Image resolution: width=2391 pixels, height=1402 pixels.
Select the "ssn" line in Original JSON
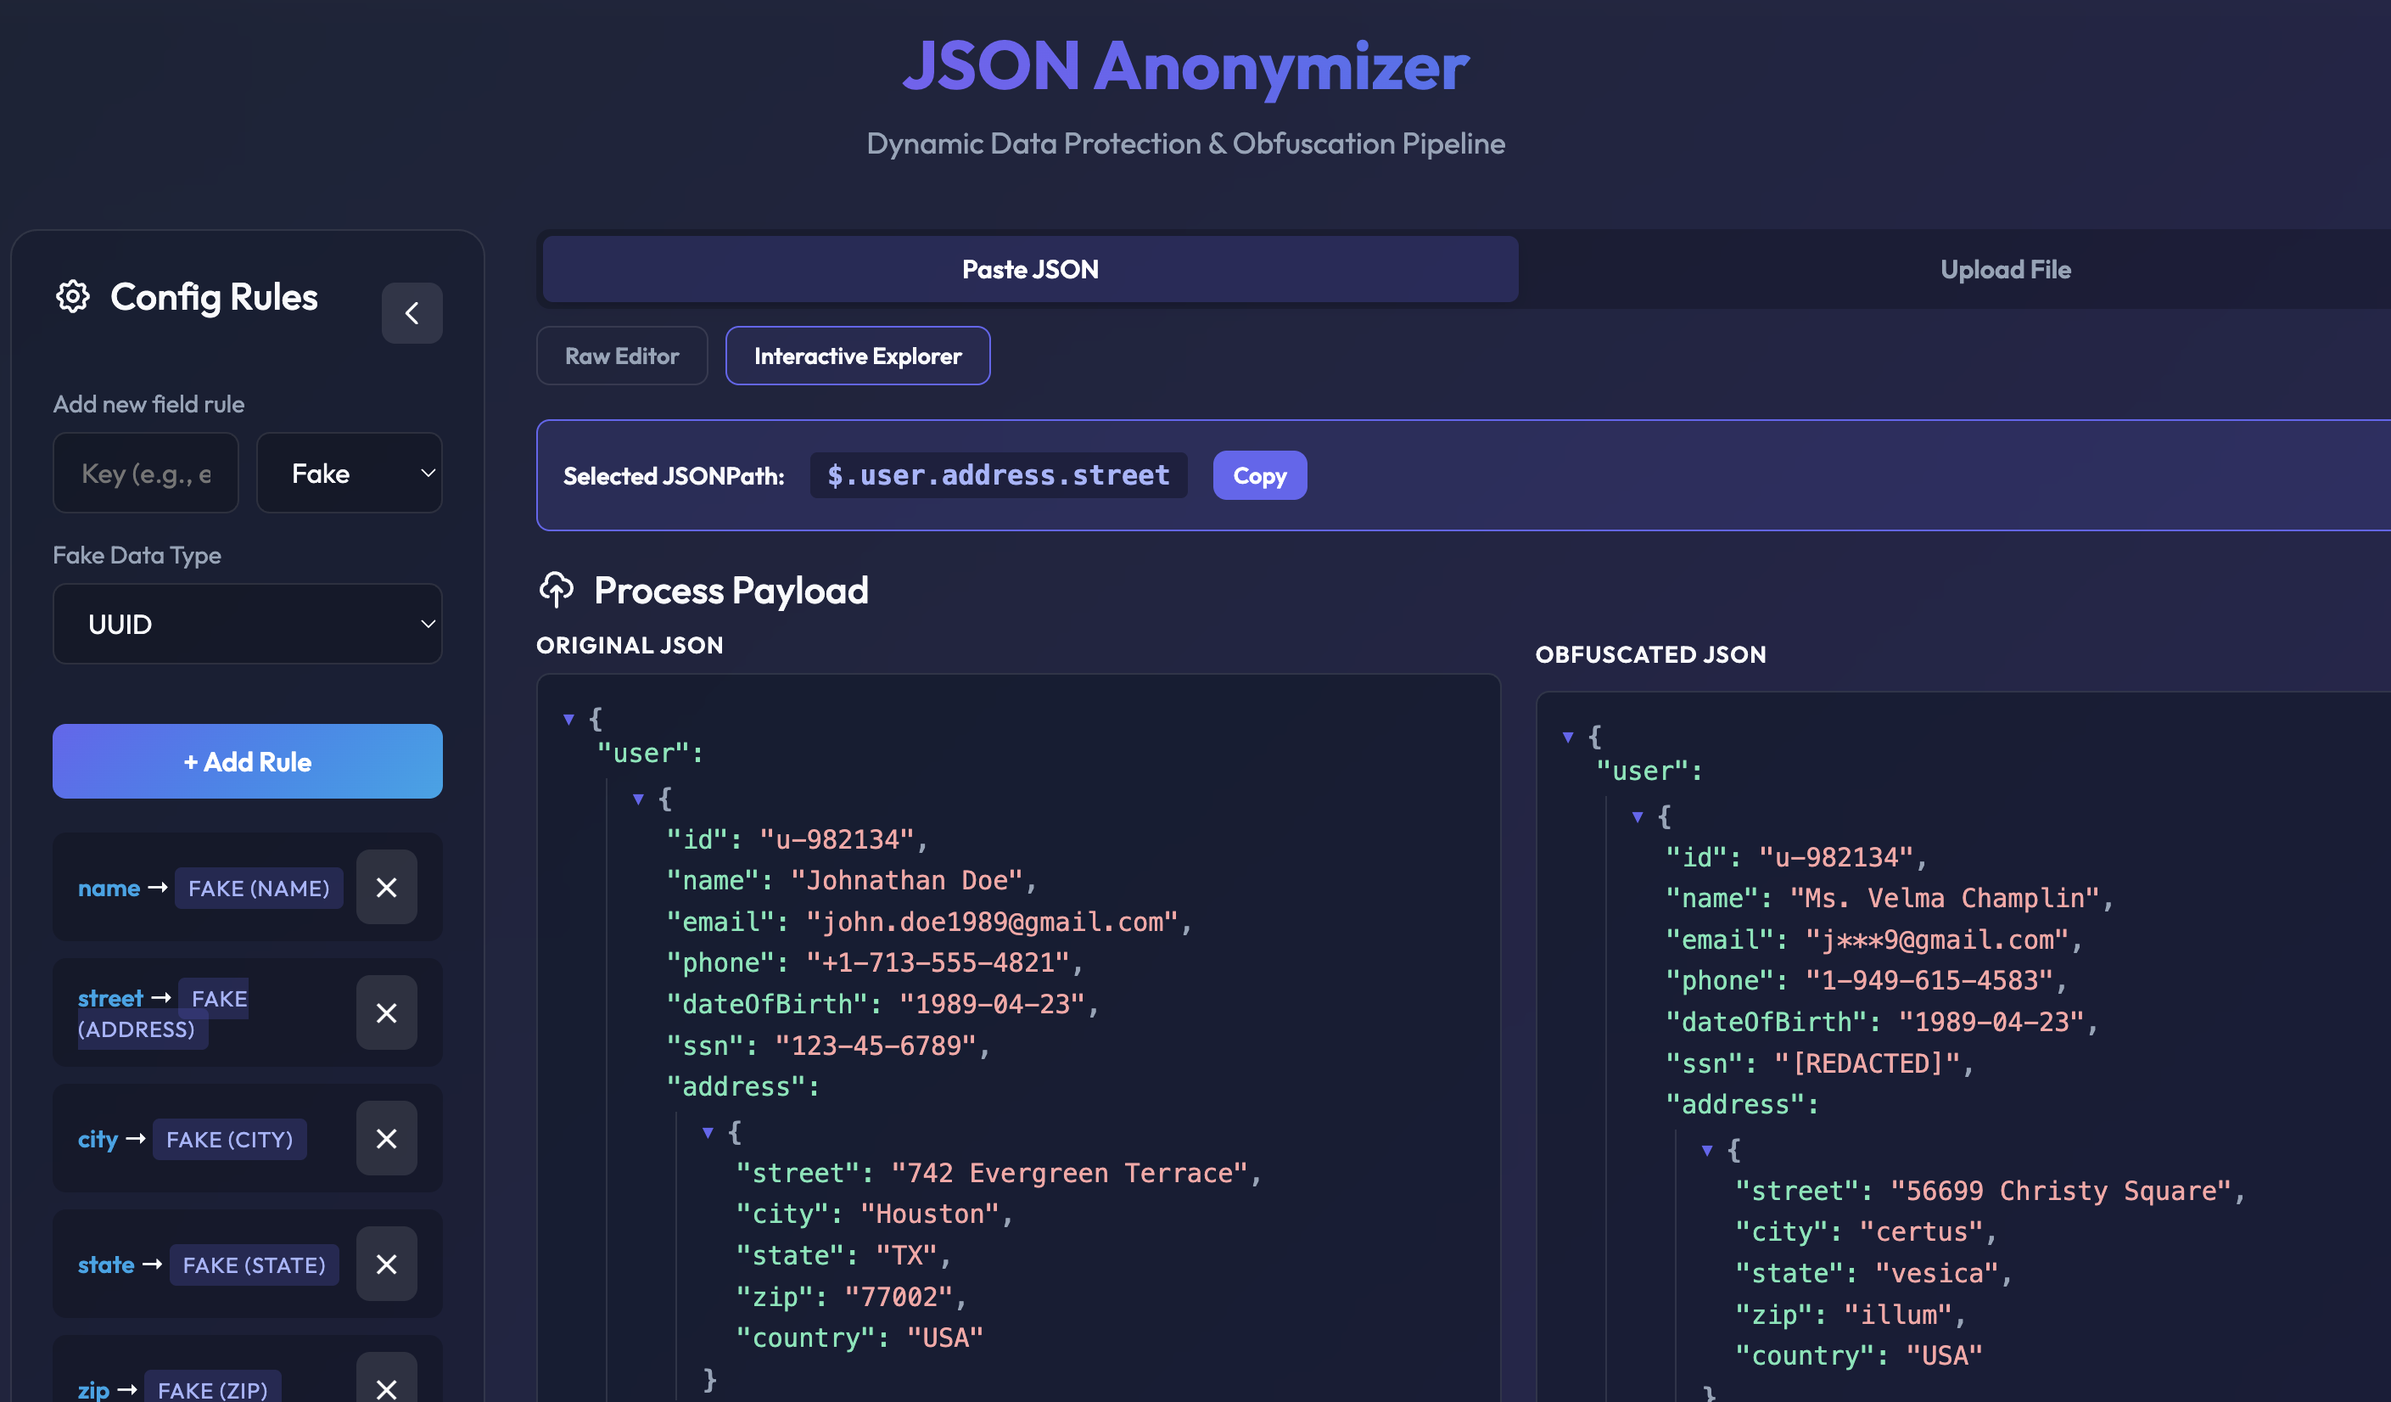pyautogui.click(x=828, y=1046)
